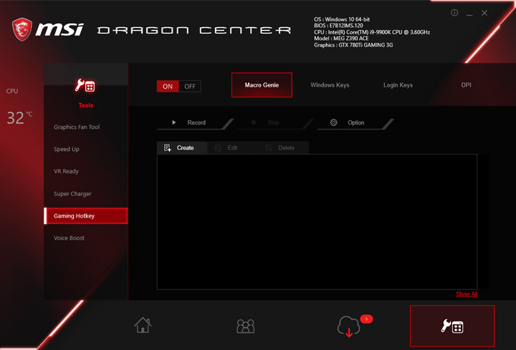Click the Show All link
Image resolution: width=516 pixels, height=350 pixels.
[467, 294]
